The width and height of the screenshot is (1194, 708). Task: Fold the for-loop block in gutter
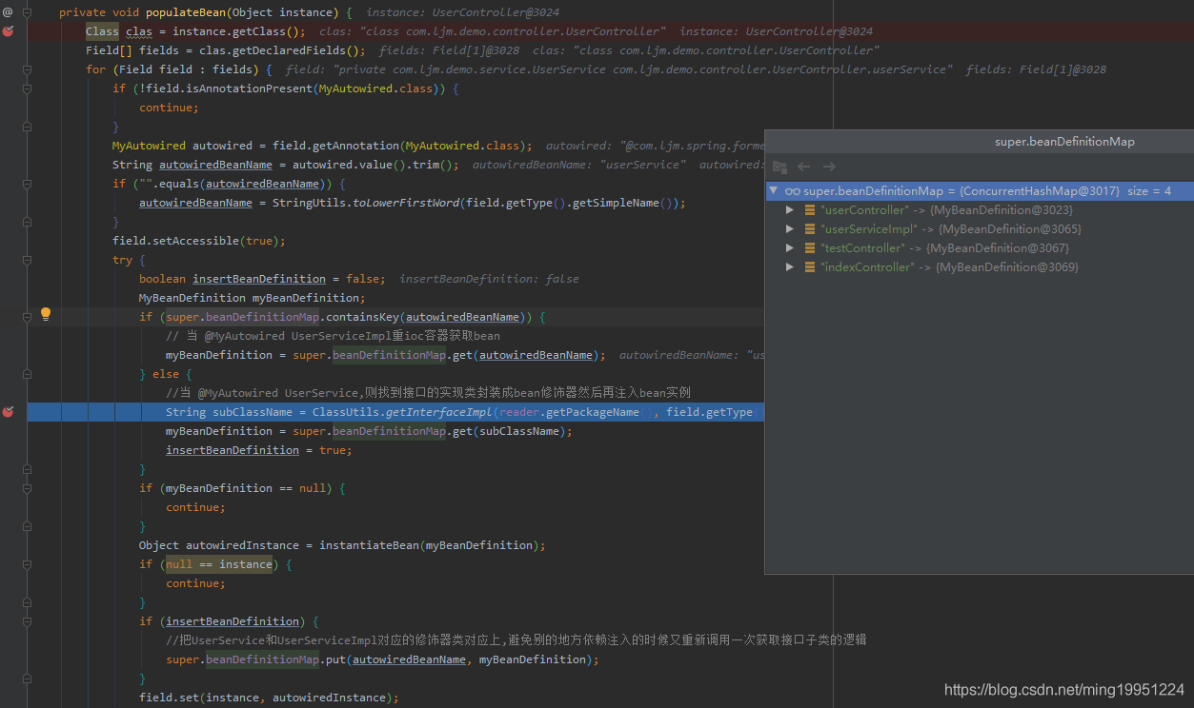[27, 69]
